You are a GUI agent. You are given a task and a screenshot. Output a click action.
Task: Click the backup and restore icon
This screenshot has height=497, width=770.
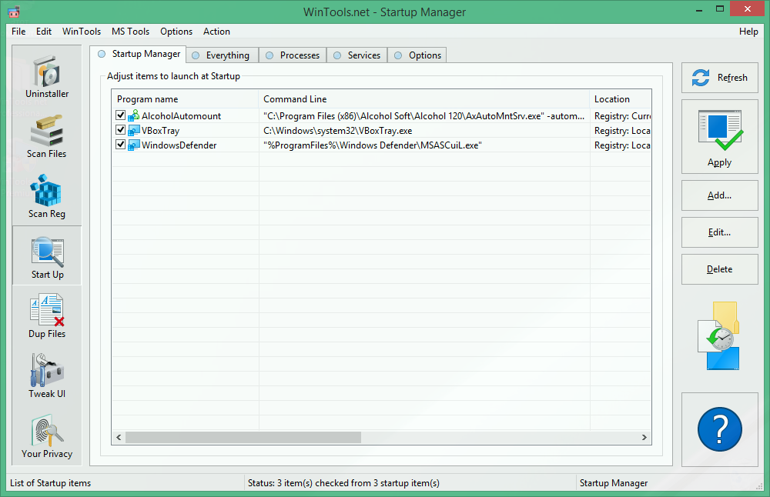pos(719,335)
